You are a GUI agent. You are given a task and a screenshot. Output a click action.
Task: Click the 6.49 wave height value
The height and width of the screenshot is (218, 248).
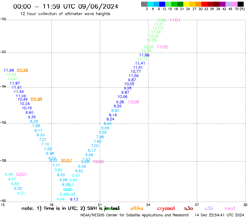click(82, 166)
